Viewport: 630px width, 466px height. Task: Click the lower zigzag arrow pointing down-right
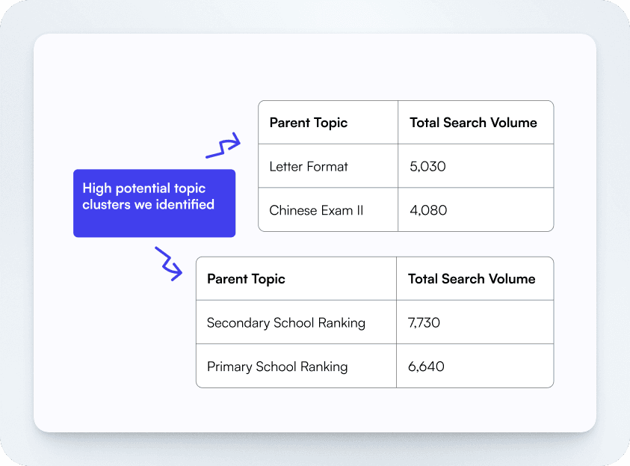(x=169, y=263)
